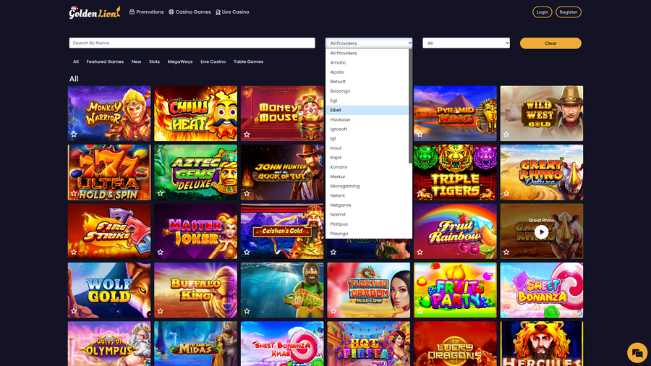Choose Playngo provider option
Image resolution: width=651 pixels, height=366 pixels.
pos(367,234)
